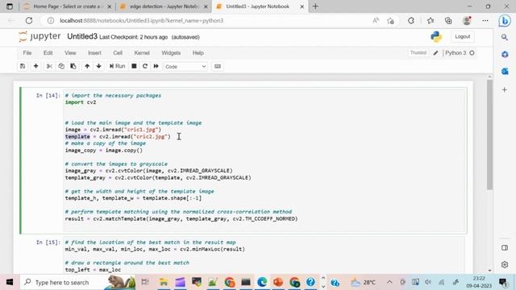Open the sidebar search icon
This screenshot has height=290, width=516.
[505, 38]
